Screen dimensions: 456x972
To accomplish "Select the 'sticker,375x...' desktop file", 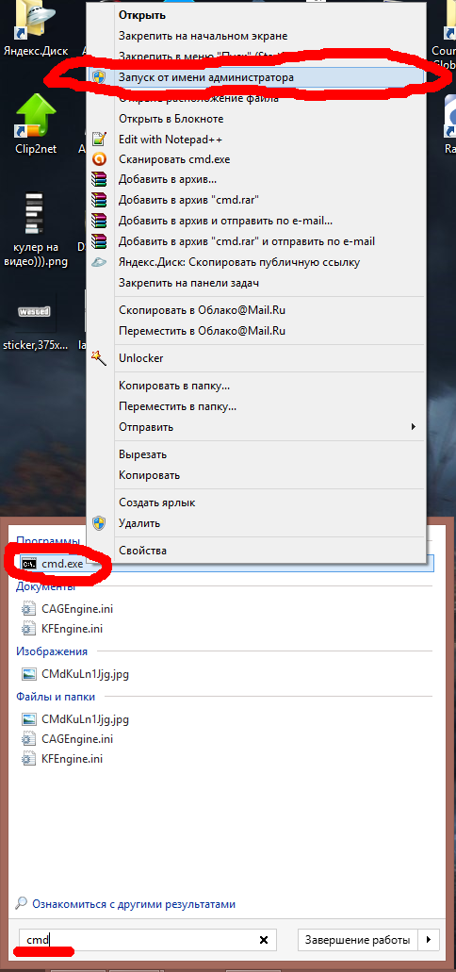I will (x=35, y=322).
